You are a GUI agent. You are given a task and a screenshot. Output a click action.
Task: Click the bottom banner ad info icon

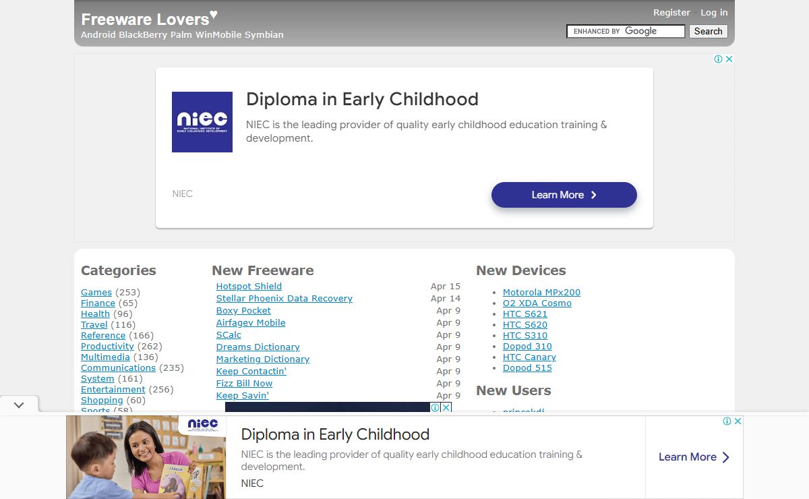[727, 421]
